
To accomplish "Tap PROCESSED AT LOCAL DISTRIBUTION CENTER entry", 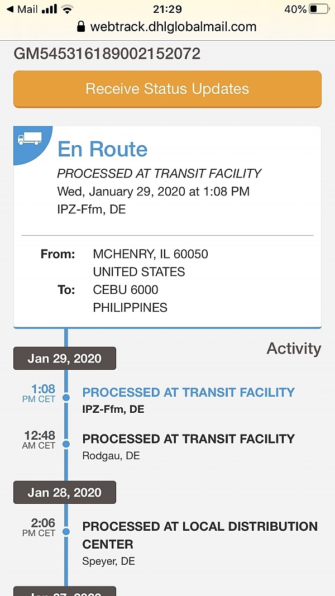I will tap(200, 535).
